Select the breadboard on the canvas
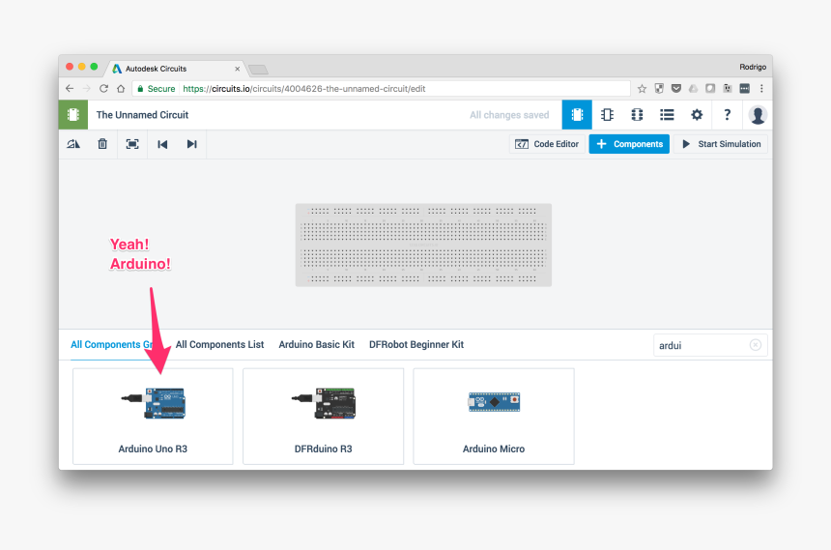Image resolution: width=831 pixels, height=550 pixels. (423, 245)
